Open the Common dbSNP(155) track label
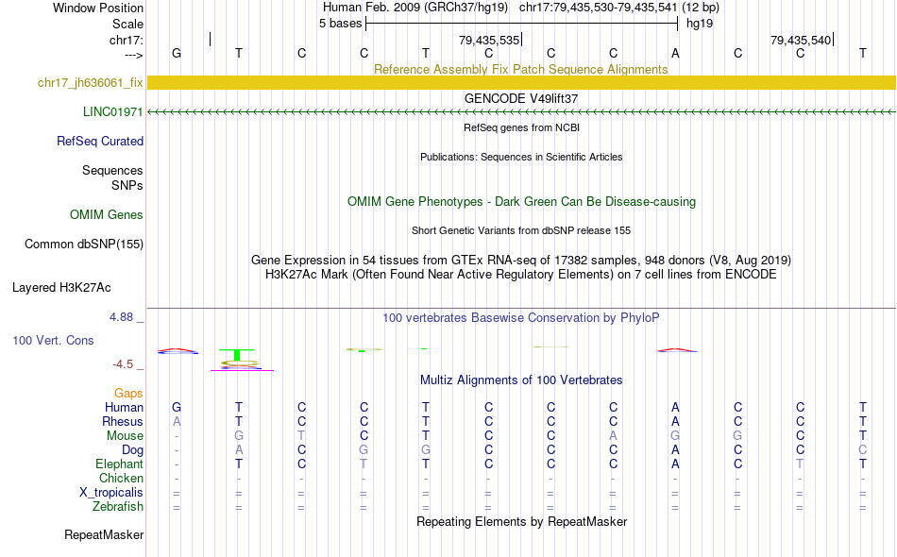This screenshot has height=557, width=897. [x=84, y=245]
